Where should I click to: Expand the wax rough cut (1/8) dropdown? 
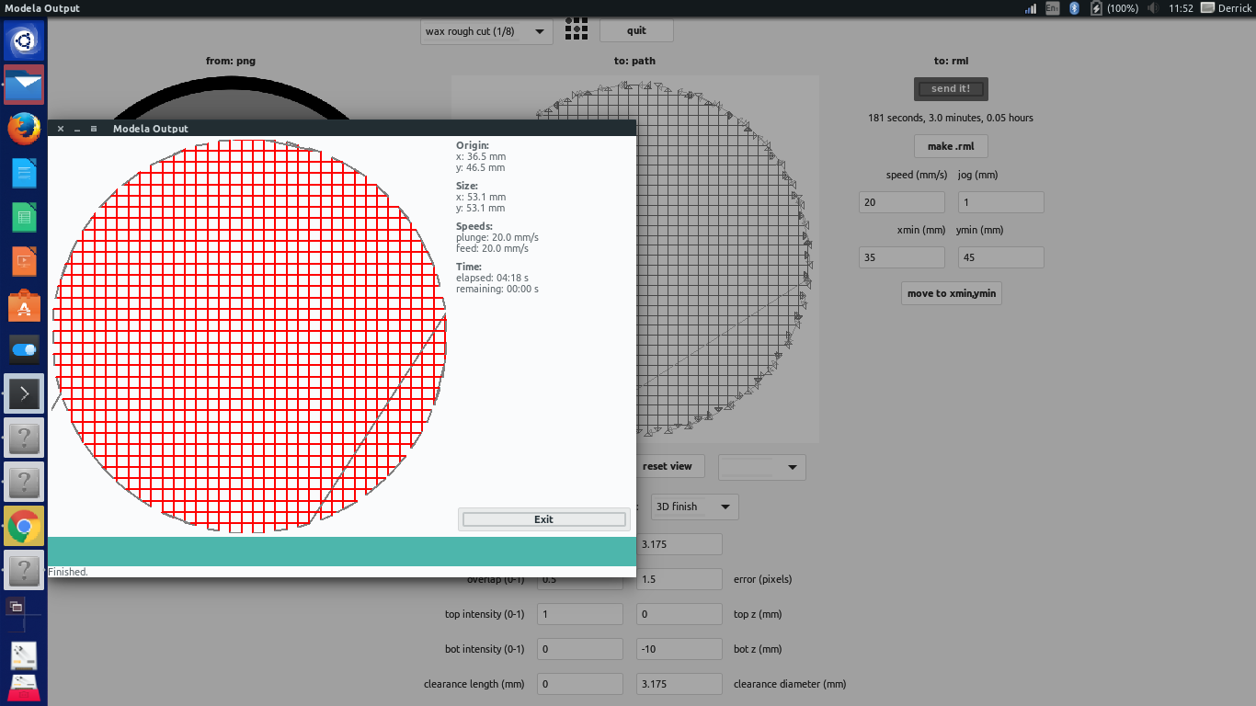(x=486, y=31)
